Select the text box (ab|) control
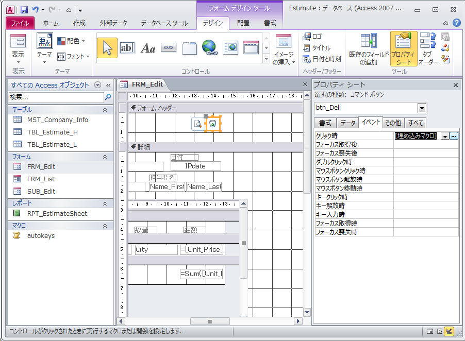The image size is (465, 341). click(x=127, y=48)
